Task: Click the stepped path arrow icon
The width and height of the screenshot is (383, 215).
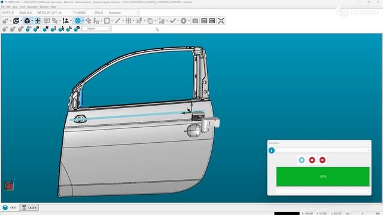Action: point(139,21)
